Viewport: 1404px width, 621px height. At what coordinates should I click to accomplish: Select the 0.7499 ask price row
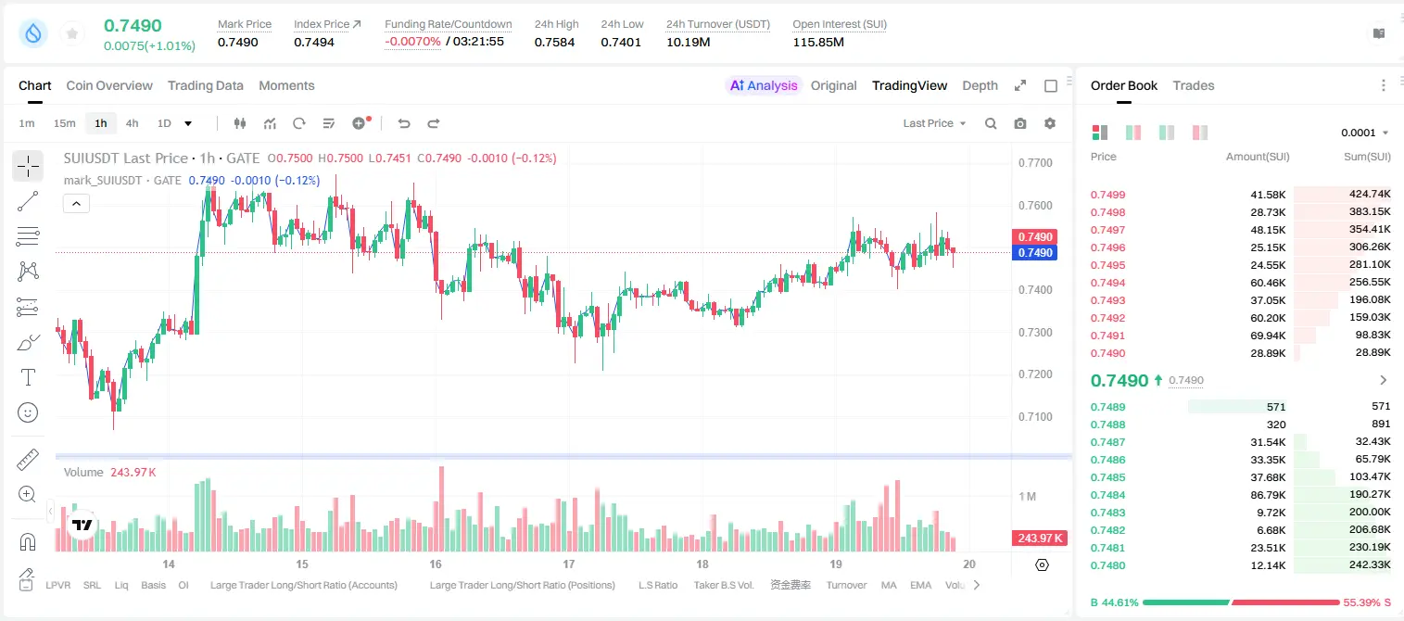pyautogui.click(x=1241, y=195)
